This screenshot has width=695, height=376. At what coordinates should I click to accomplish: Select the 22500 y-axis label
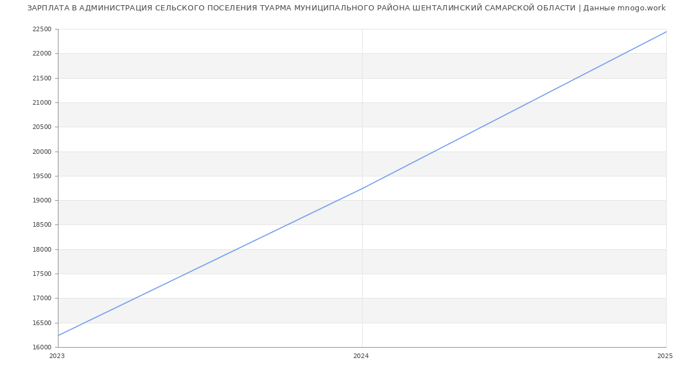tap(41, 30)
